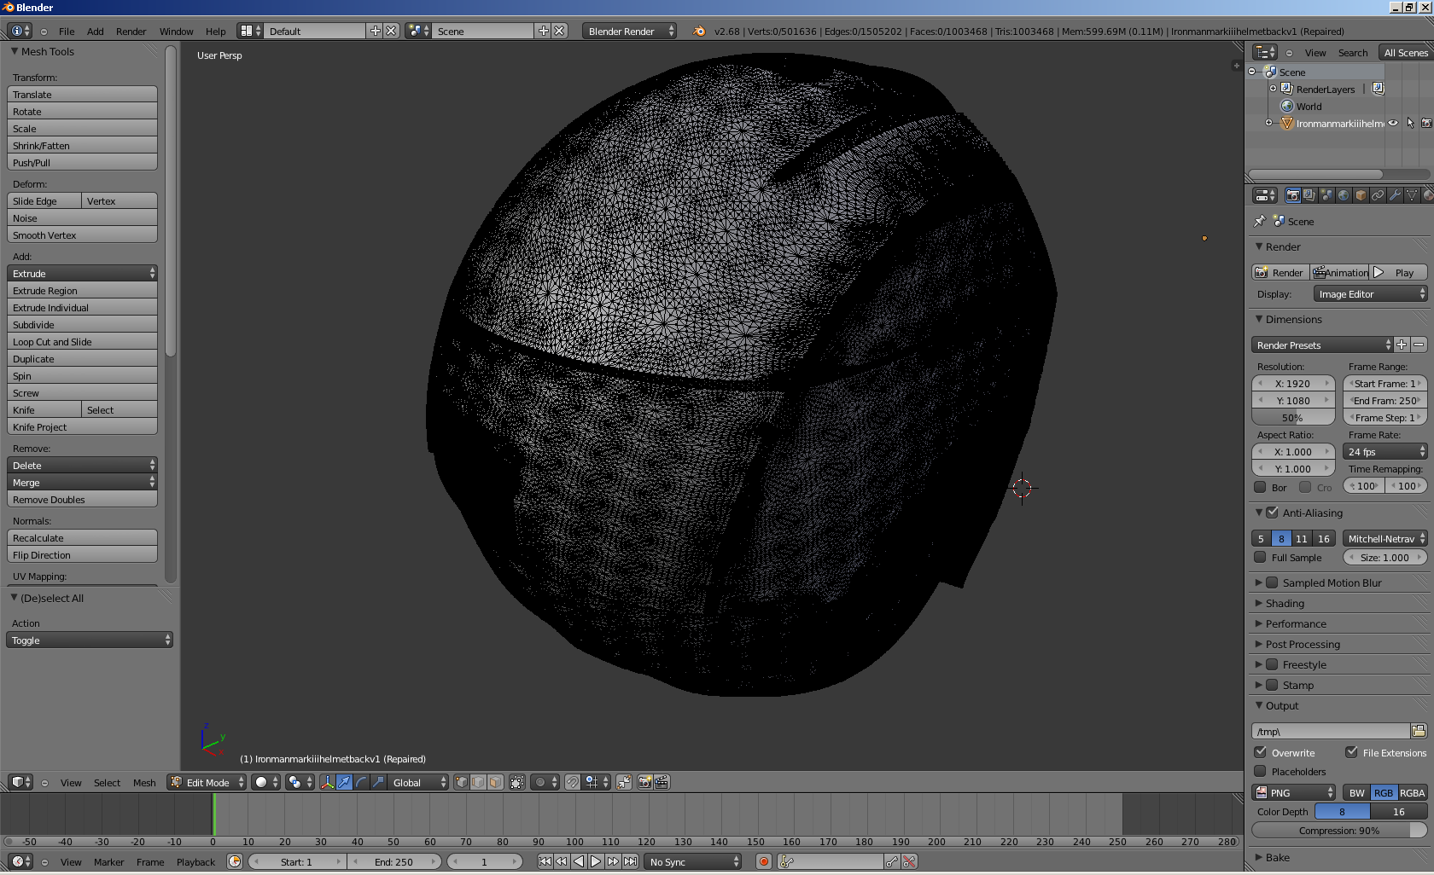1434x875 pixels.
Task: Open Blender Render engine dropdown
Action: coord(630,31)
